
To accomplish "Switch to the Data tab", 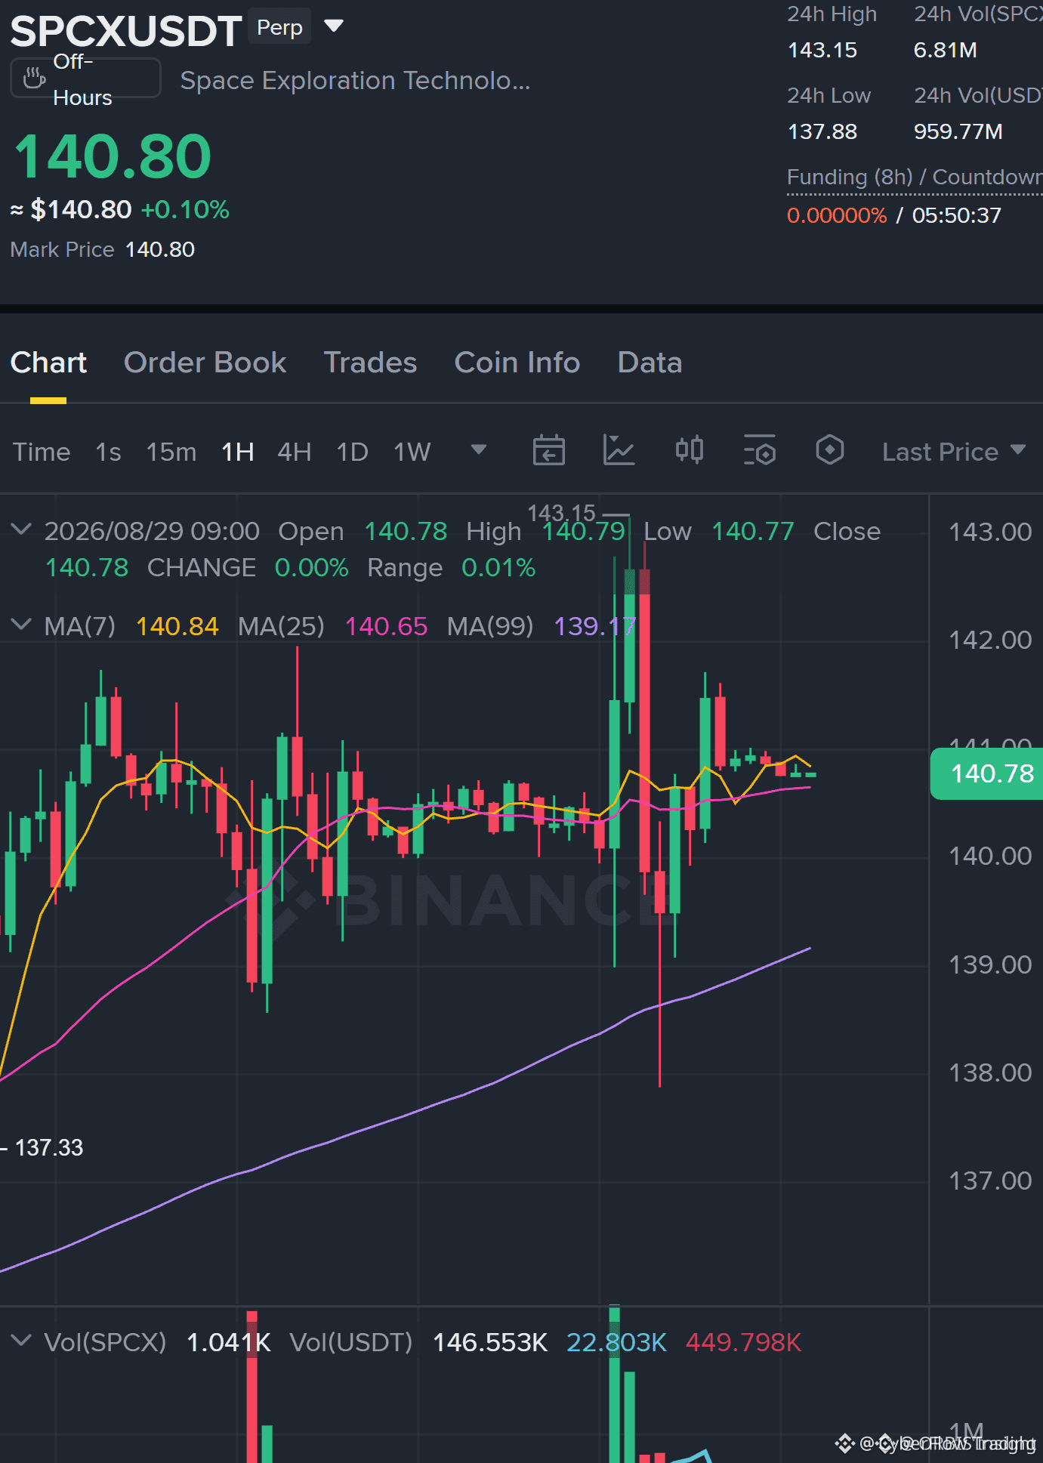I will [x=650, y=363].
